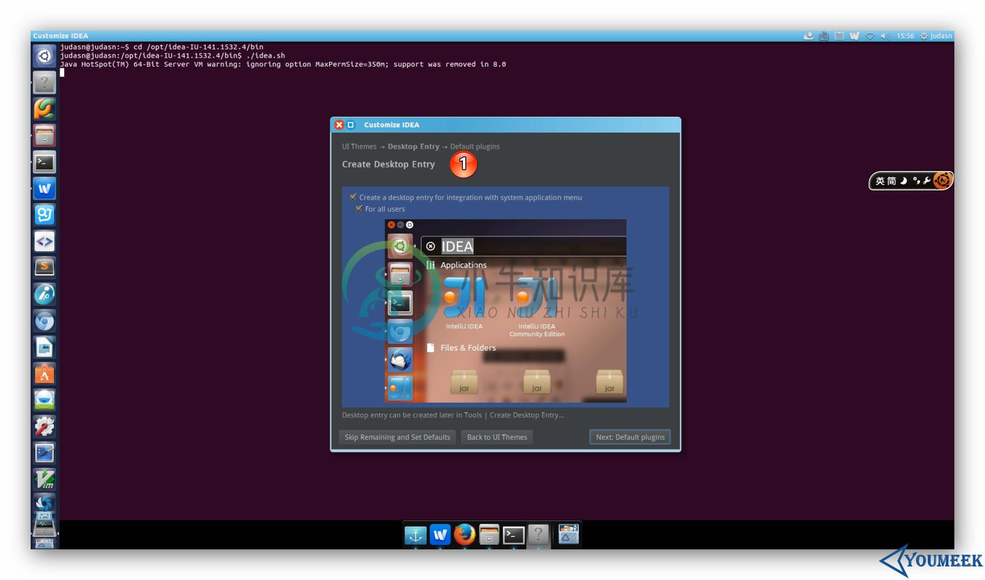Open the cloud download tray indicator
Screen dimensions: 985x580
pos(809,36)
